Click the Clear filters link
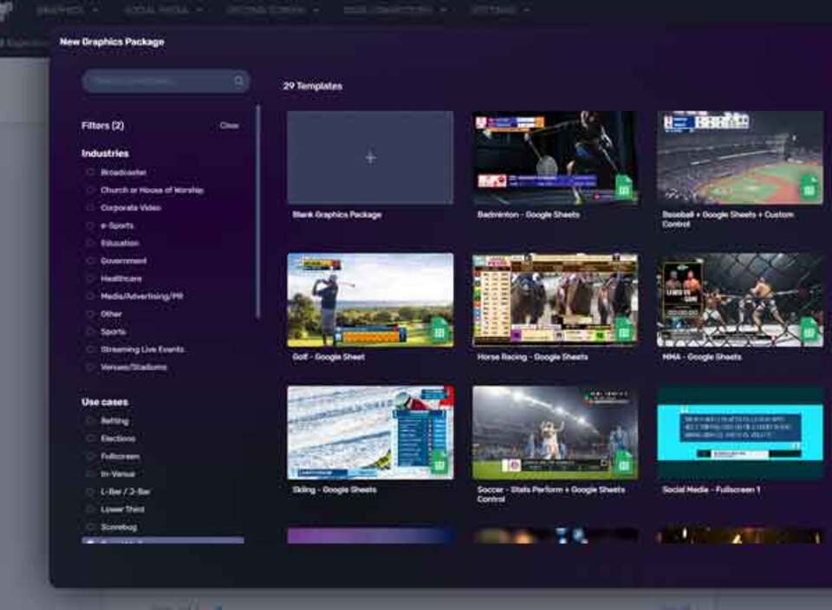Screen dimensions: 832x610 (230, 125)
